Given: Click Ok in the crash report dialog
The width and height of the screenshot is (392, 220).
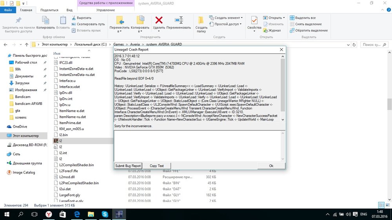Looking at the screenshot, I should pyautogui.click(x=271, y=166).
